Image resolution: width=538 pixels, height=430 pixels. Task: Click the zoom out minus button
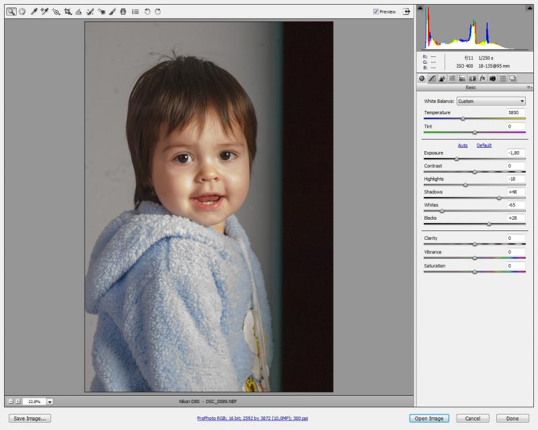[x=11, y=401]
